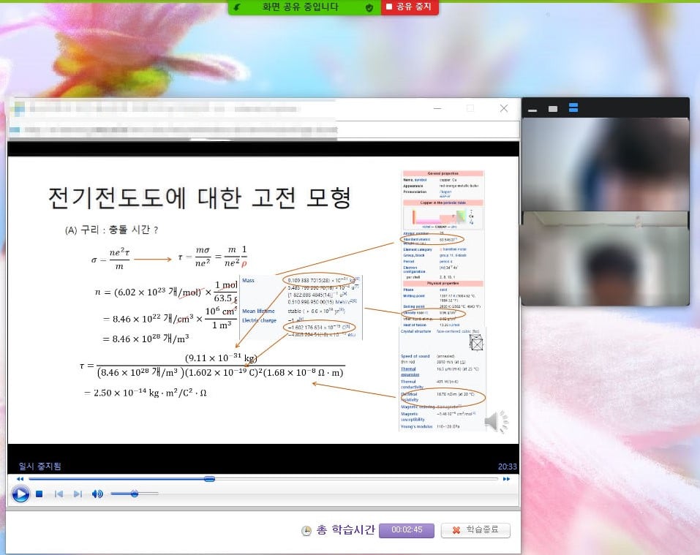Click the 공유 중지 stop sharing button
The image size is (700, 555).
click(410, 7)
